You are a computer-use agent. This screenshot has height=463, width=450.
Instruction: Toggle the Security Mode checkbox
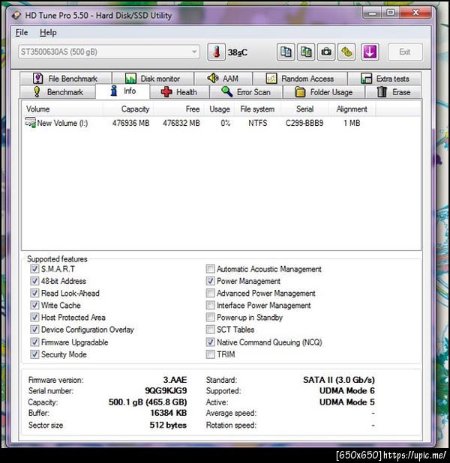(x=34, y=354)
